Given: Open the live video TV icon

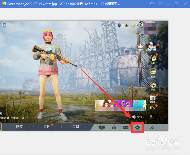Looking at the screenshot, I should (102, 127).
